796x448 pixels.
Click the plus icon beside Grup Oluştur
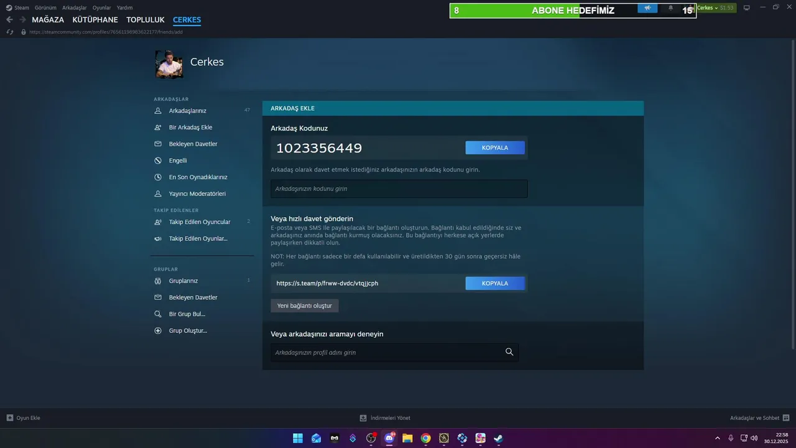(158, 331)
